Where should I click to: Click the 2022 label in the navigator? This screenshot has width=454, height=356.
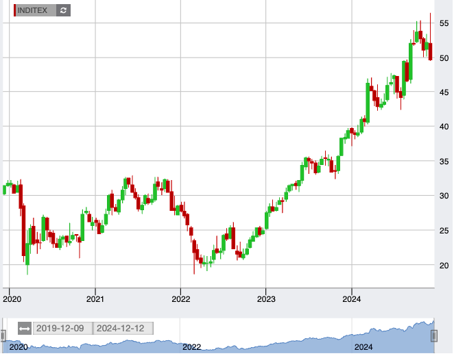191,347
